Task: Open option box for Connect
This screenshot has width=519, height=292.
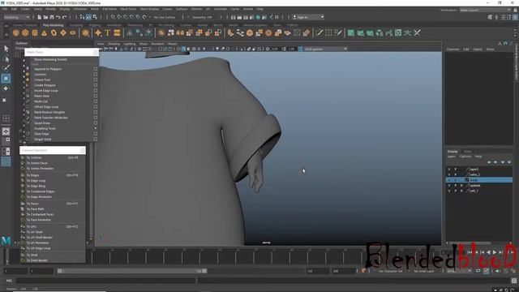Action: point(96,74)
